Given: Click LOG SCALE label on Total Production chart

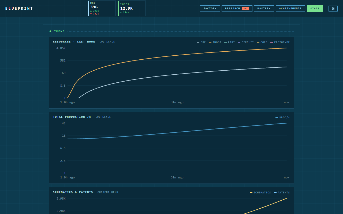Looking at the screenshot, I should coord(103,117).
